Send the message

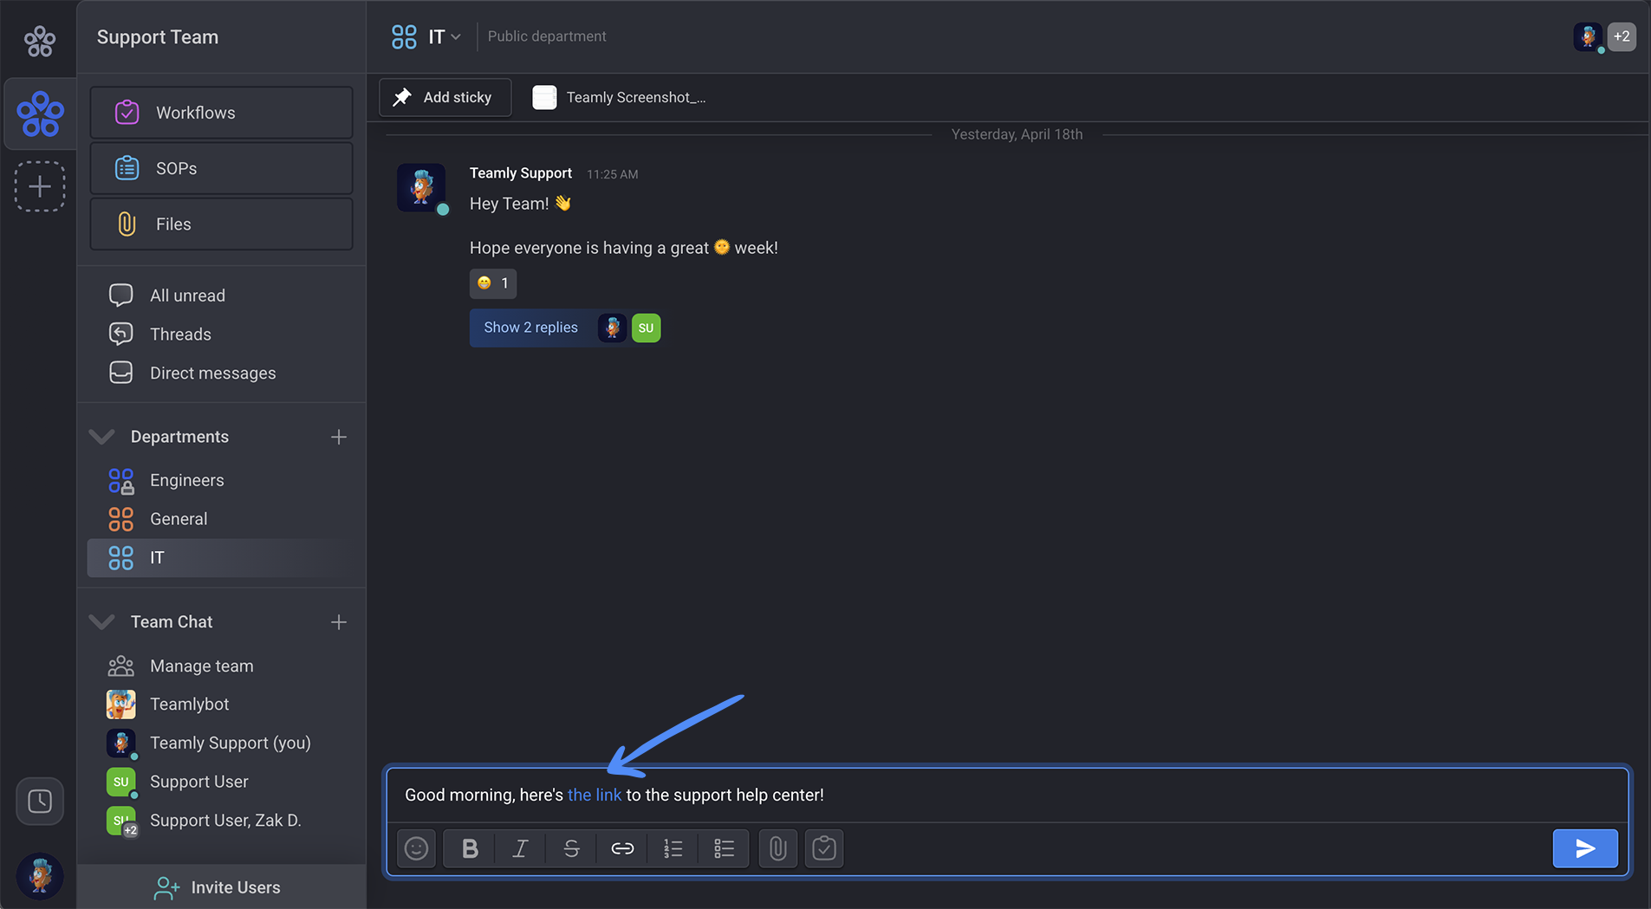click(1585, 848)
